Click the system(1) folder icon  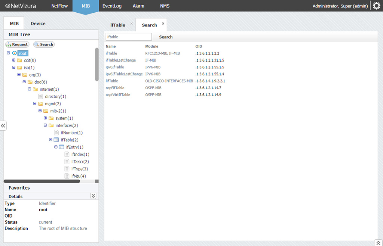click(51, 118)
